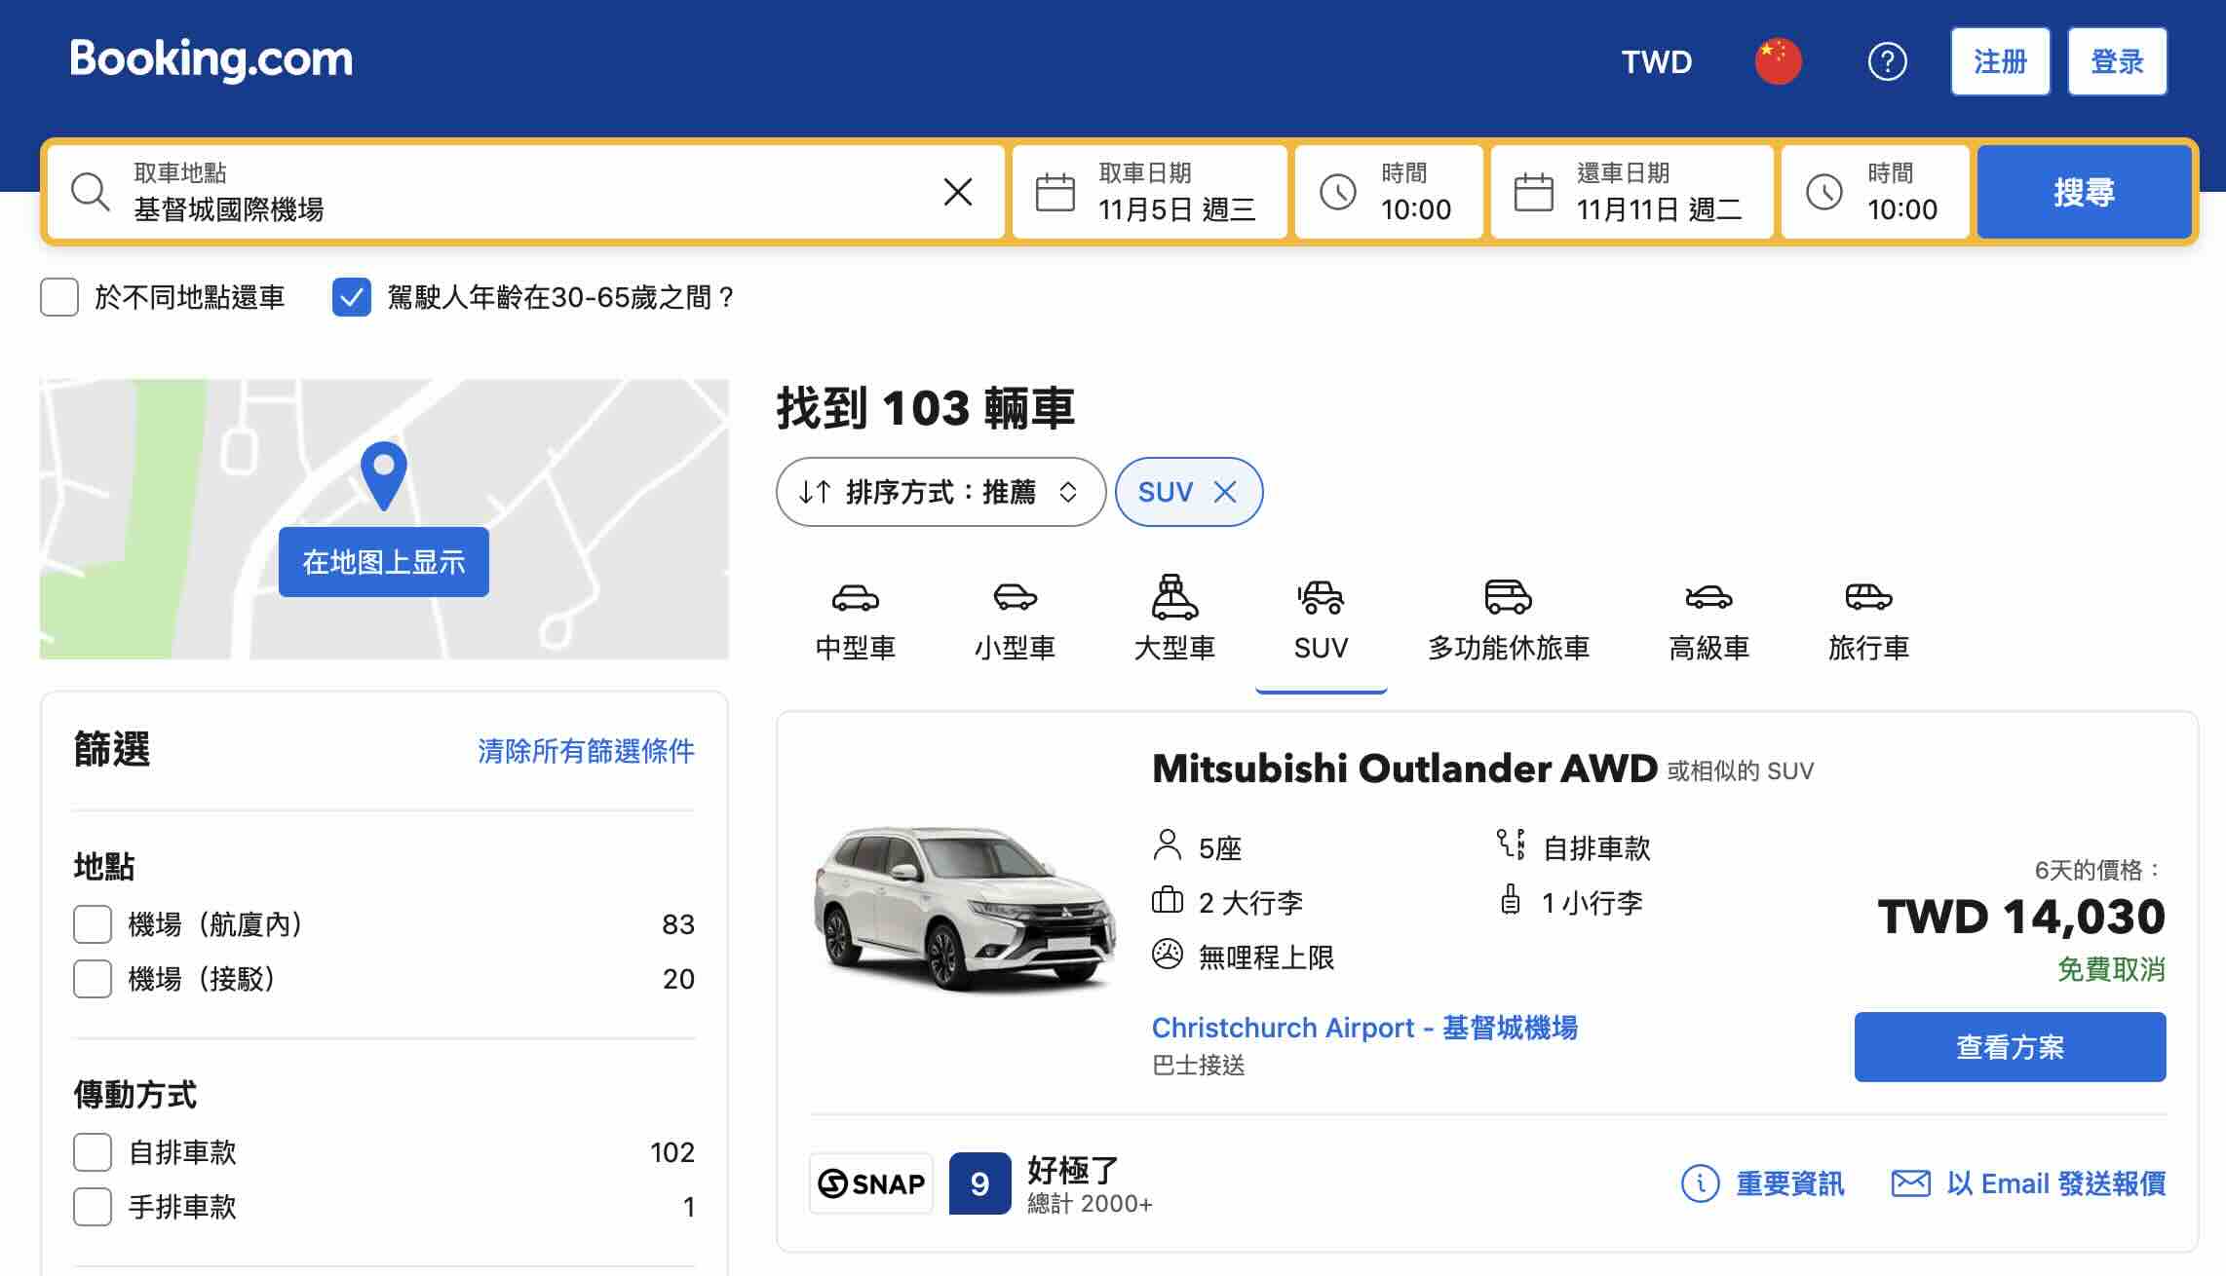
Task: Switch to 旅行車 tab label
Action: (x=1868, y=648)
